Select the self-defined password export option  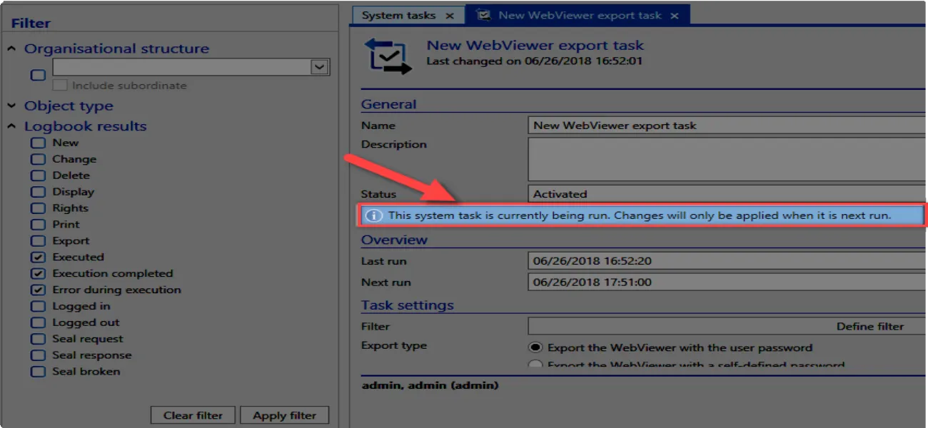pos(535,365)
